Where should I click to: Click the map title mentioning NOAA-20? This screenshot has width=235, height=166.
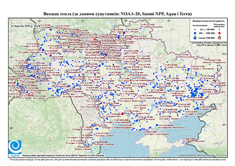117,14
